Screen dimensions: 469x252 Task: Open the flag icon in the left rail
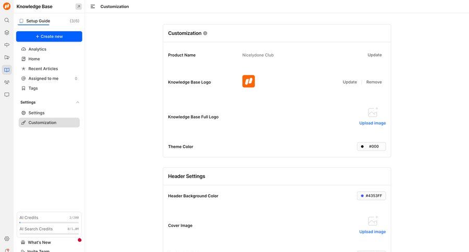[x=7, y=57]
